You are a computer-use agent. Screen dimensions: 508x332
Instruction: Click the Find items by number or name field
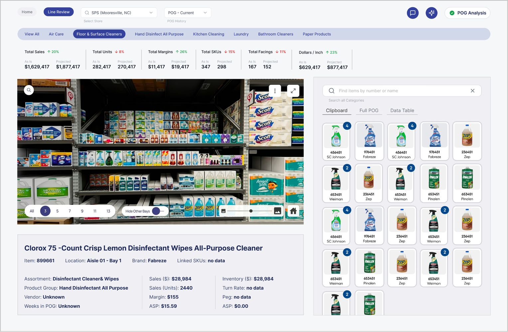coord(402,91)
